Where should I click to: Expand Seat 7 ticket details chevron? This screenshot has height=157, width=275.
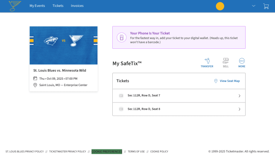239,96
